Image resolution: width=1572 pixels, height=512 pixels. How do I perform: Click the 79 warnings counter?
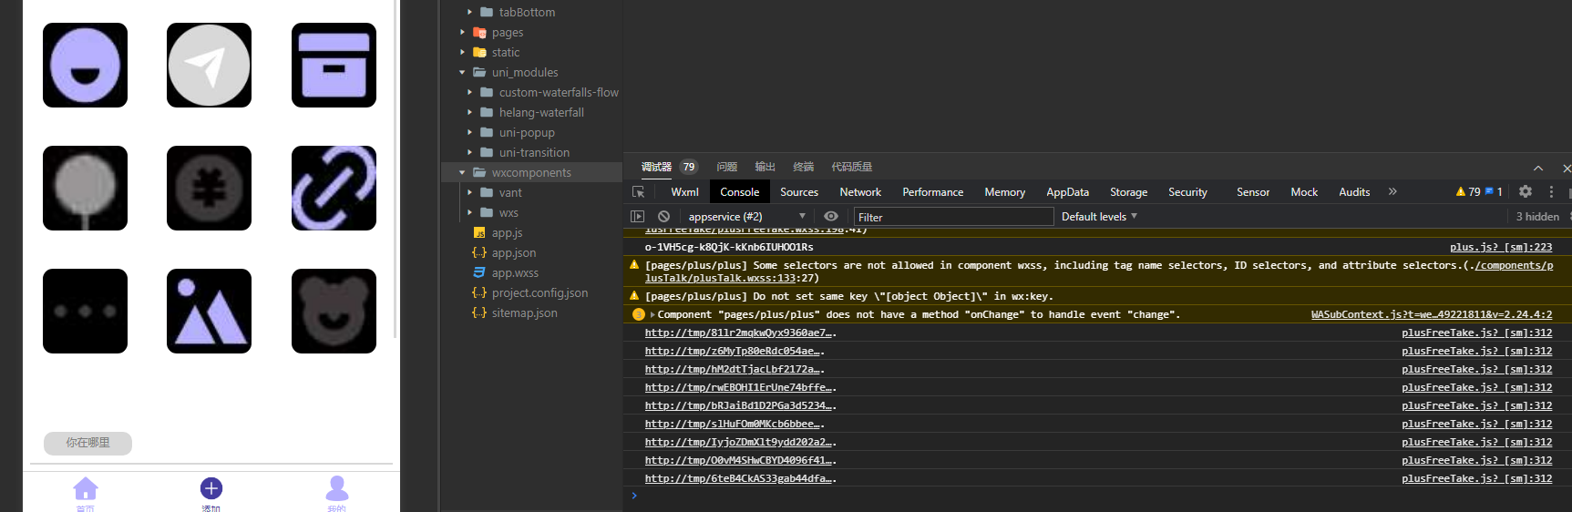point(1468,191)
